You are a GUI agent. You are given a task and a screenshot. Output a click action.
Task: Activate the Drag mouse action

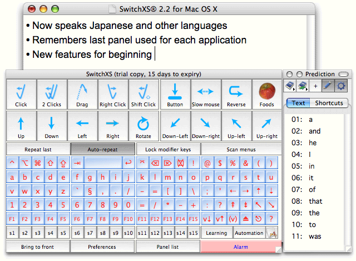pyautogui.click(x=82, y=94)
